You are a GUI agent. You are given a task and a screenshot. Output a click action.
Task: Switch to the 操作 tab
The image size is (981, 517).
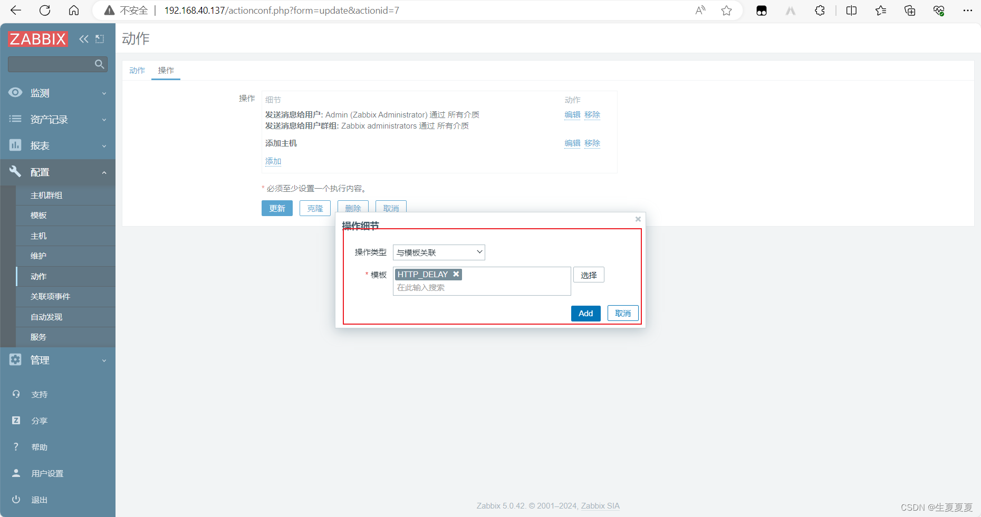coord(166,70)
